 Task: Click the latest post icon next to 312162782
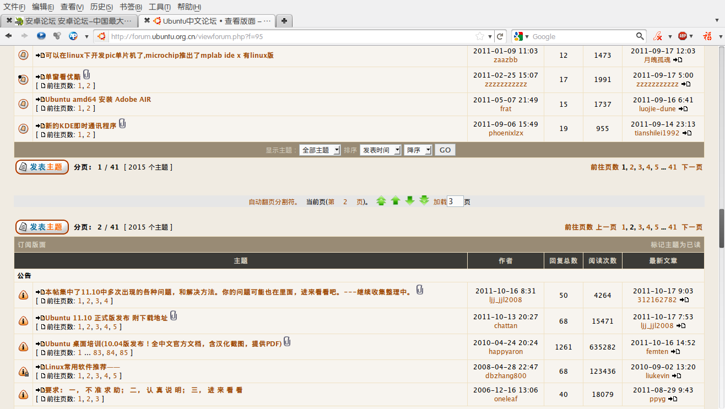click(x=684, y=300)
